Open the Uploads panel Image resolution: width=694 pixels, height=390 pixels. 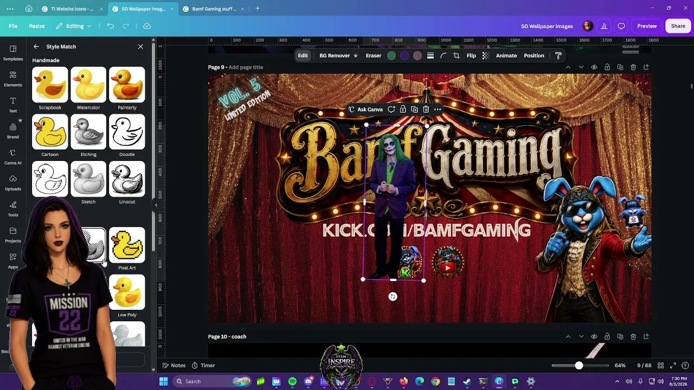tap(13, 183)
